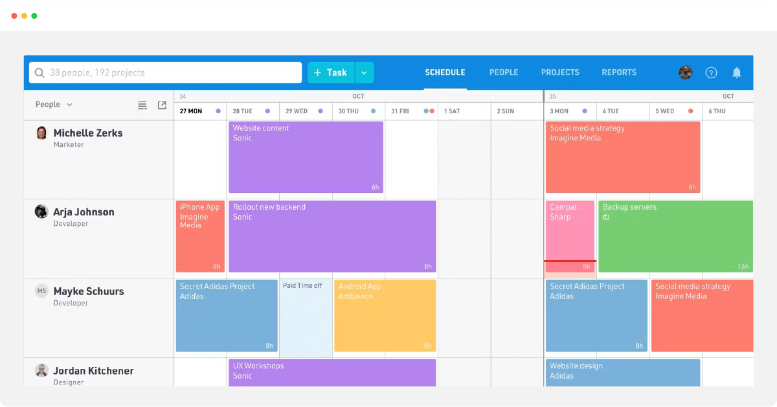Open the Reports tab

(x=618, y=72)
